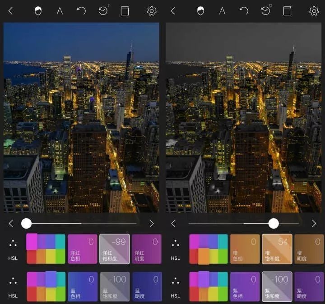The image size is (325, 304).
Task: Go back using the left editor's top chevron
Action: point(11,11)
